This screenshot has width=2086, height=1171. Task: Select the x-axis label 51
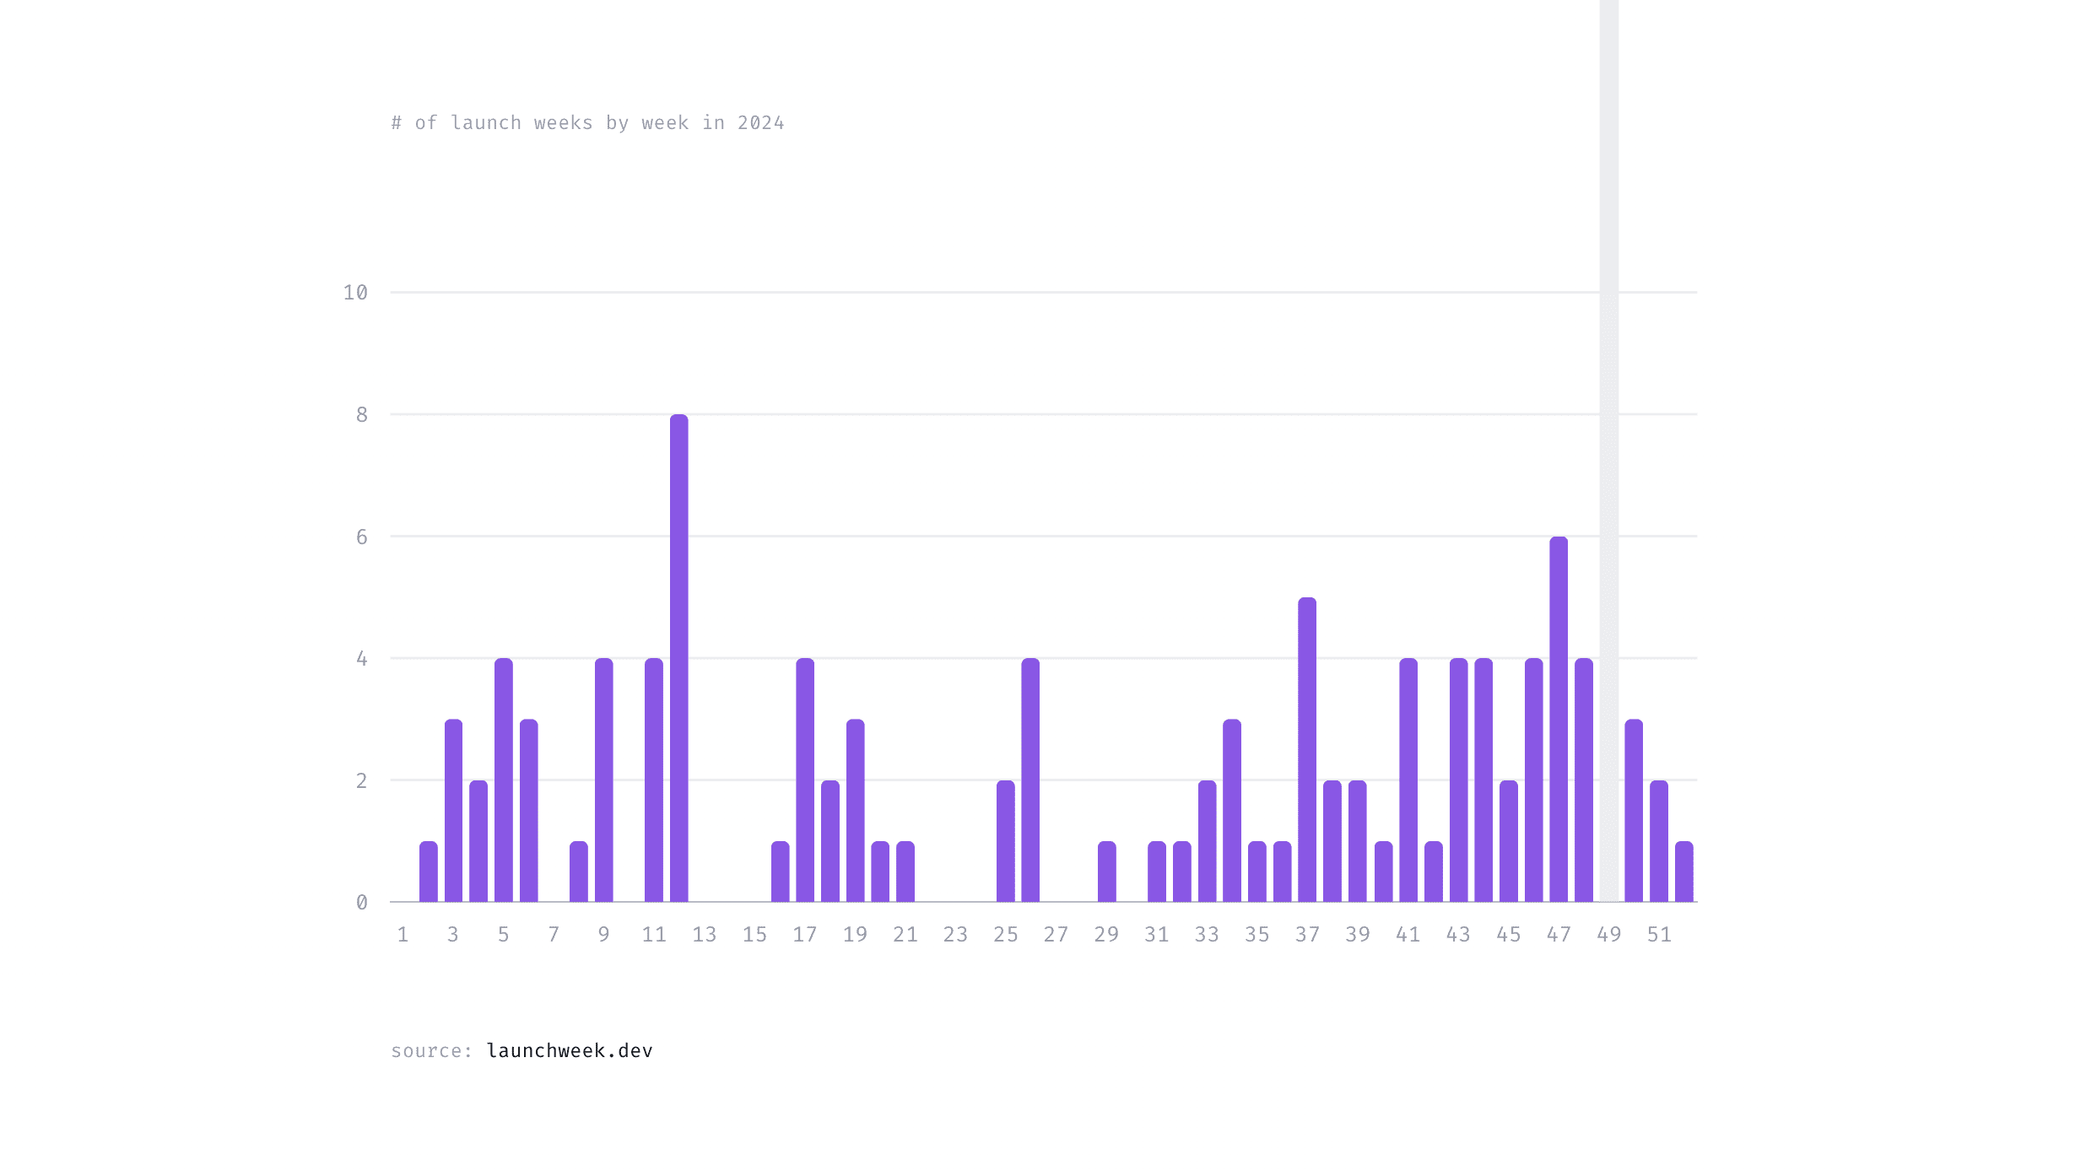[1659, 934]
